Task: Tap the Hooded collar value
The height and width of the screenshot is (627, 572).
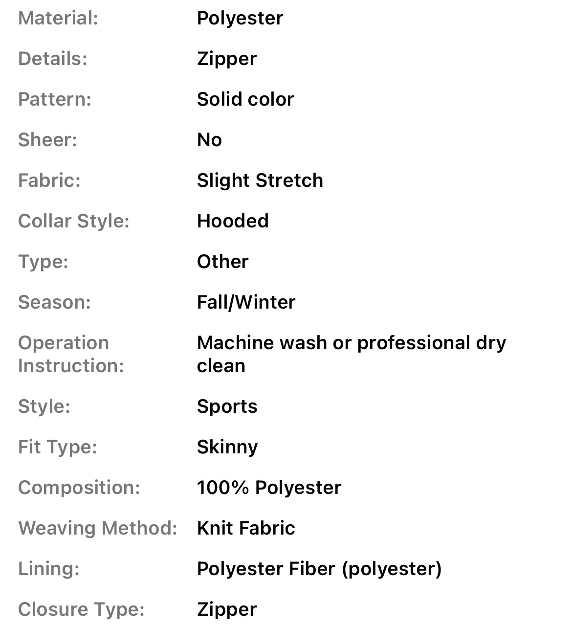Action: pos(233,222)
